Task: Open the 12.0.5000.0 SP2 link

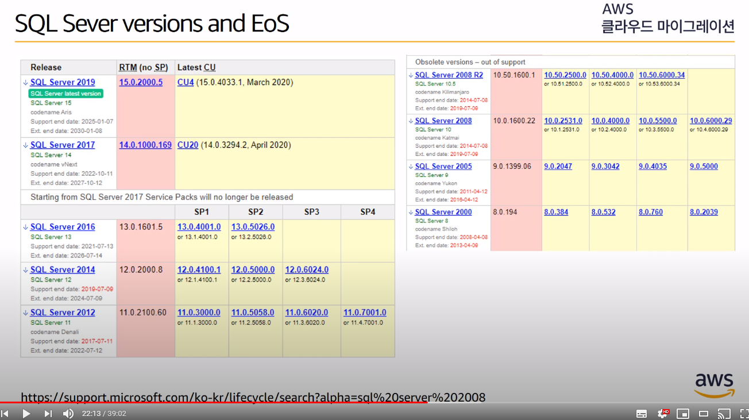Action: click(253, 269)
